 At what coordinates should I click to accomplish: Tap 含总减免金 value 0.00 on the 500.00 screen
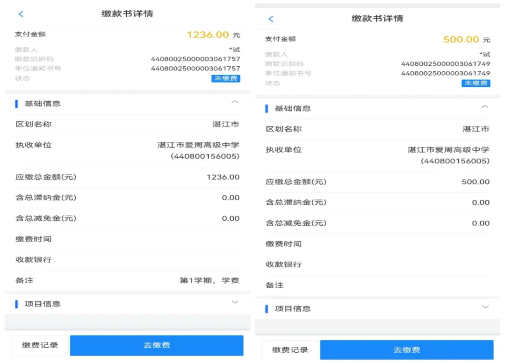click(x=481, y=223)
